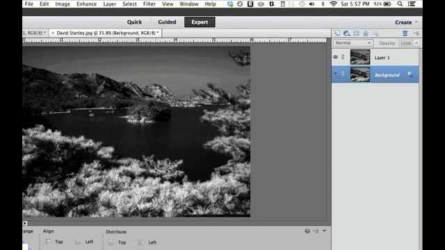Click the Wi-Fi status icon
The height and width of the screenshot is (250, 445).
tap(334, 4)
